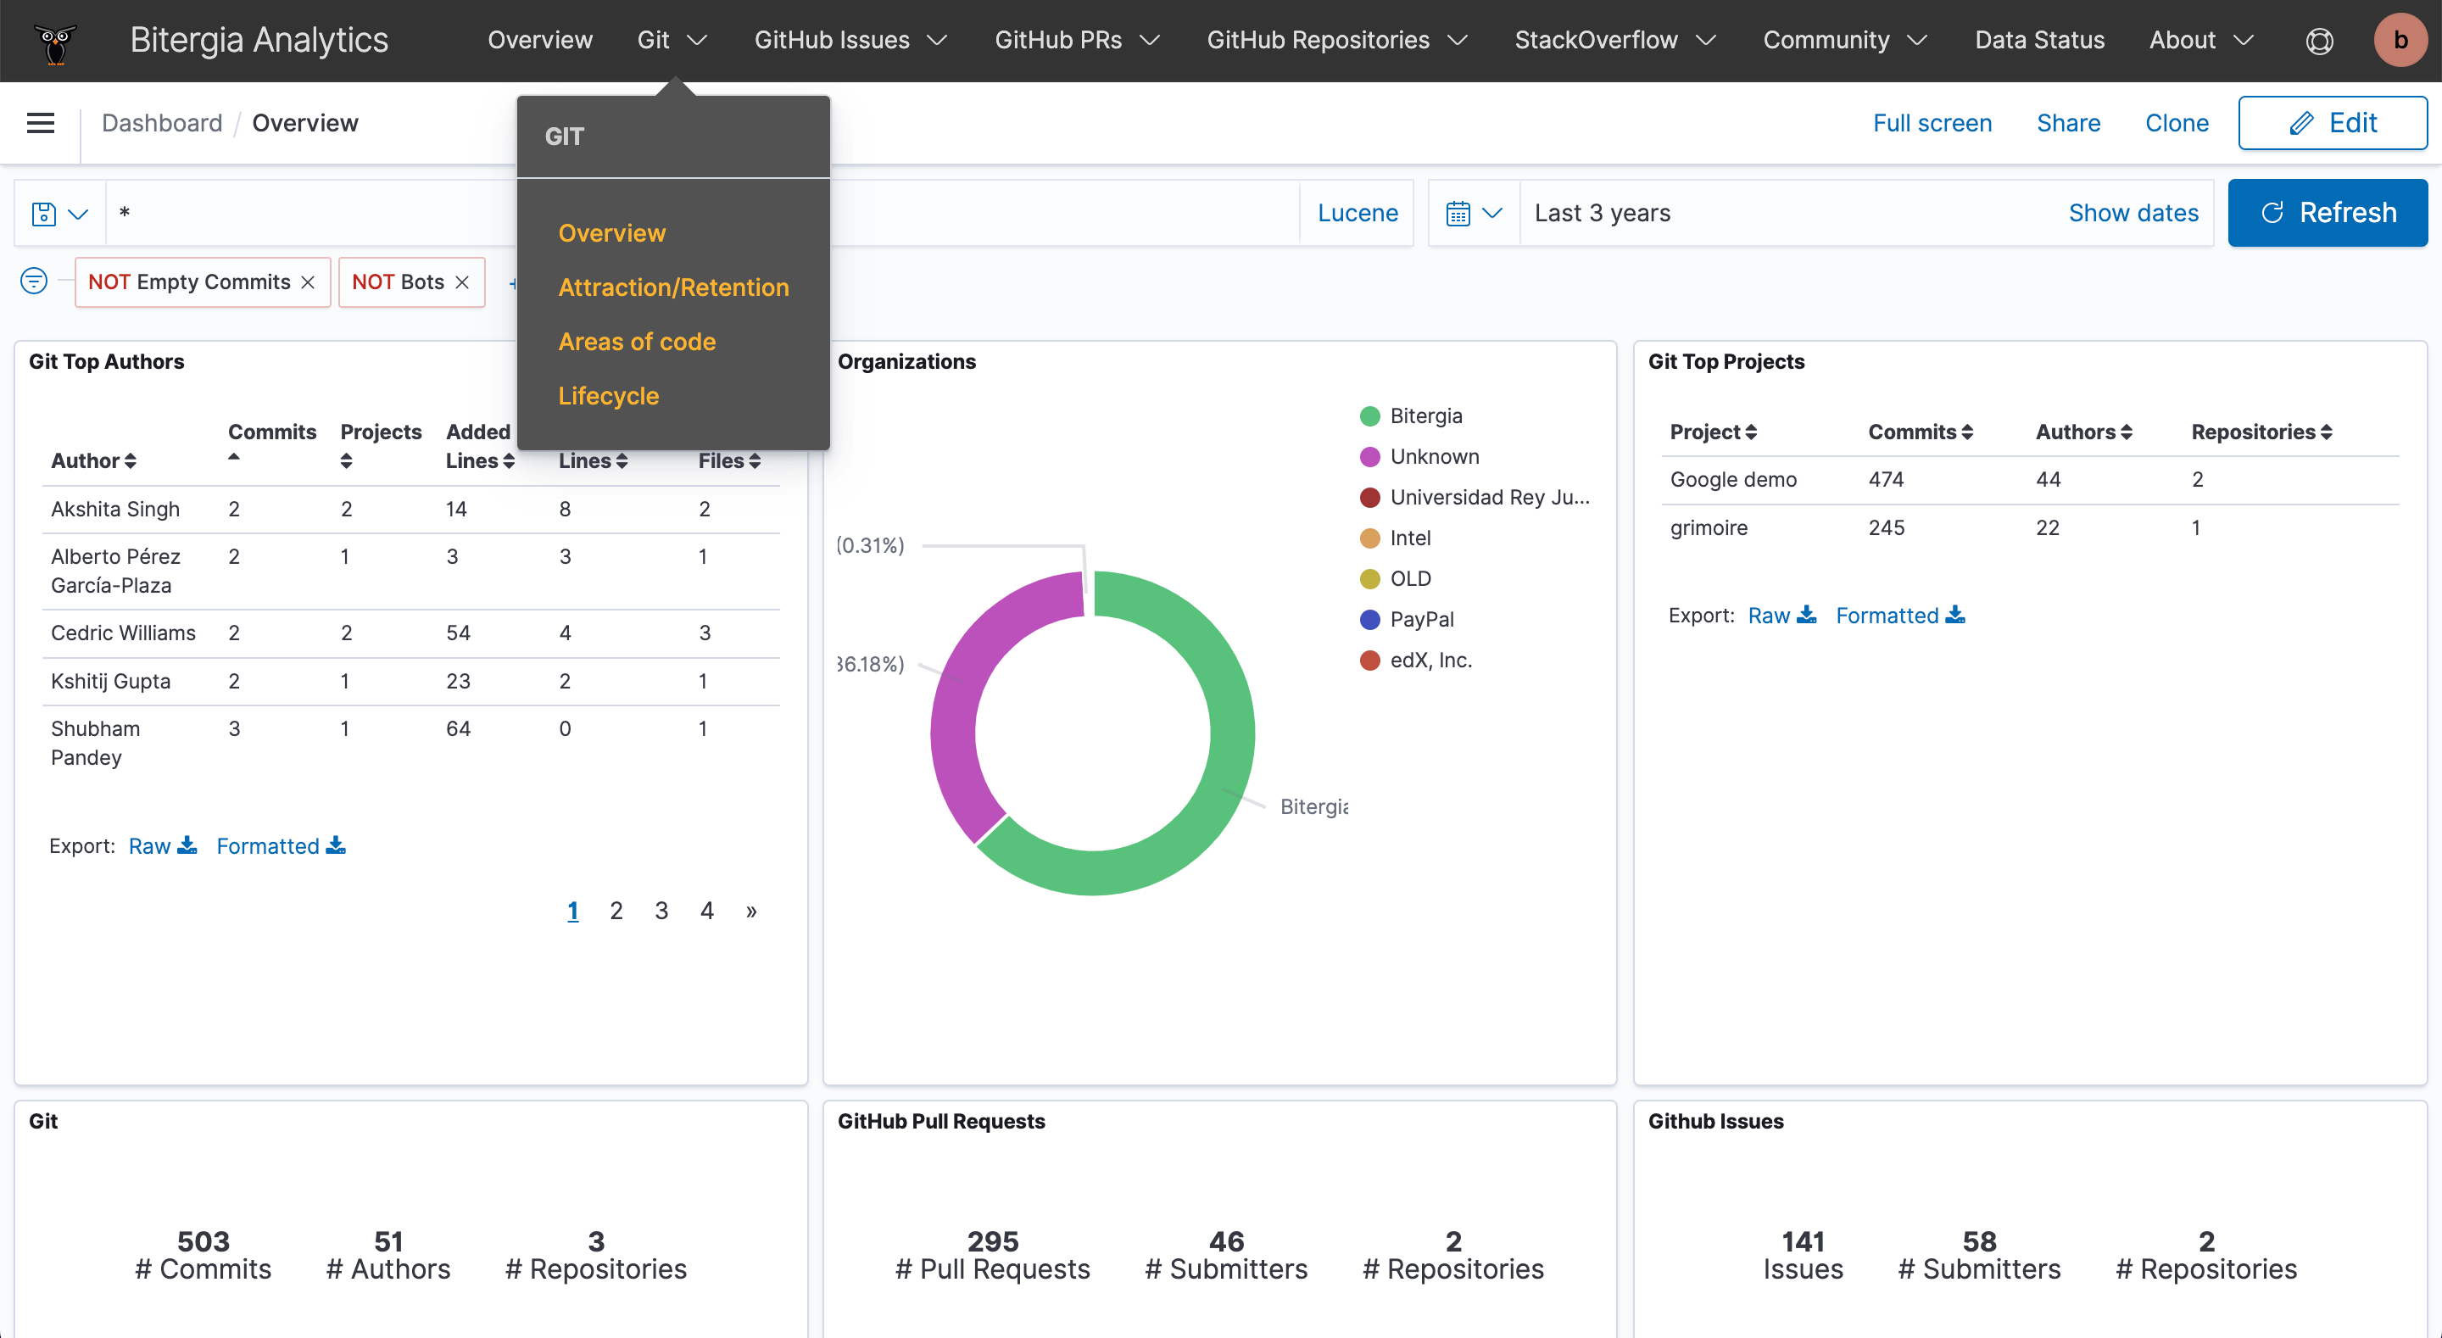The image size is (2442, 1338).
Task: Open Overview in the top navigation bar
Action: click(x=539, y=41)
